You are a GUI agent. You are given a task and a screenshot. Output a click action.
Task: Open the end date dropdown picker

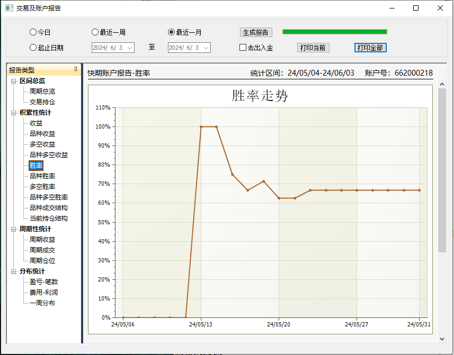pyautogui.click(x=206, y=48)
